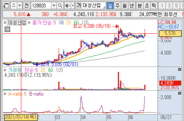
Task: Click the period button 5
Action: [176, 5]
